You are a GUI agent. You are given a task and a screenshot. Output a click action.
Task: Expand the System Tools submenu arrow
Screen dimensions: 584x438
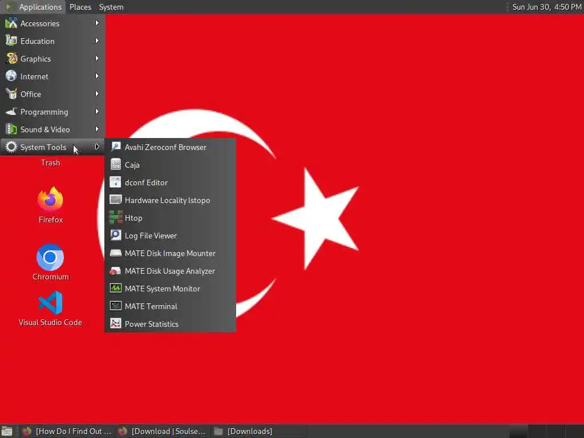(97, 147)
